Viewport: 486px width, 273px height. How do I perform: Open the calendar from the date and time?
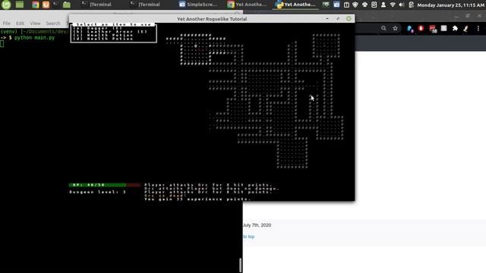point(450,5)
